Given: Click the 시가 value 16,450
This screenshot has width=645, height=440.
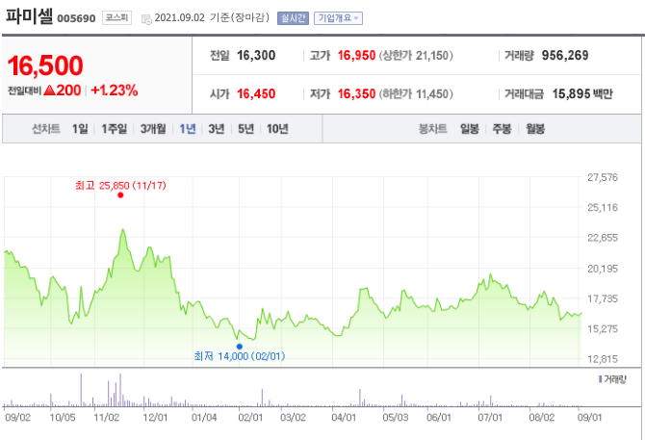Looking at the screenshot, I should click(x=256, y=93).
